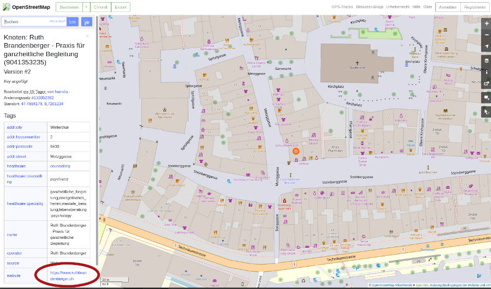Open Benutzer-Blogs page
This screenshot has width=491, height=289.
[x=369, y=7]
